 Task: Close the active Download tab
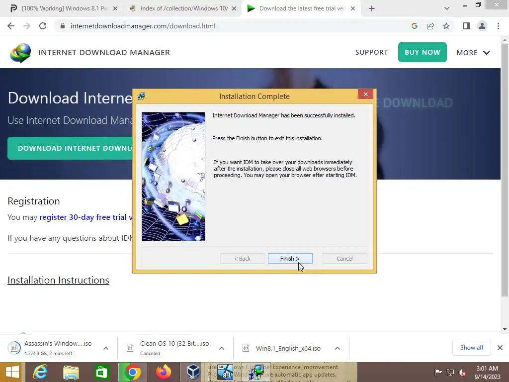coord(353,8)
